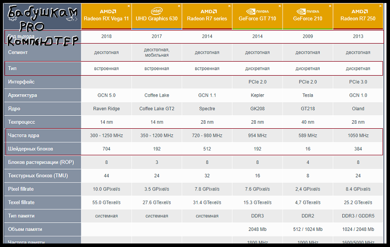
Task: Click the 44 texture units cell
Action: (106, 176)
